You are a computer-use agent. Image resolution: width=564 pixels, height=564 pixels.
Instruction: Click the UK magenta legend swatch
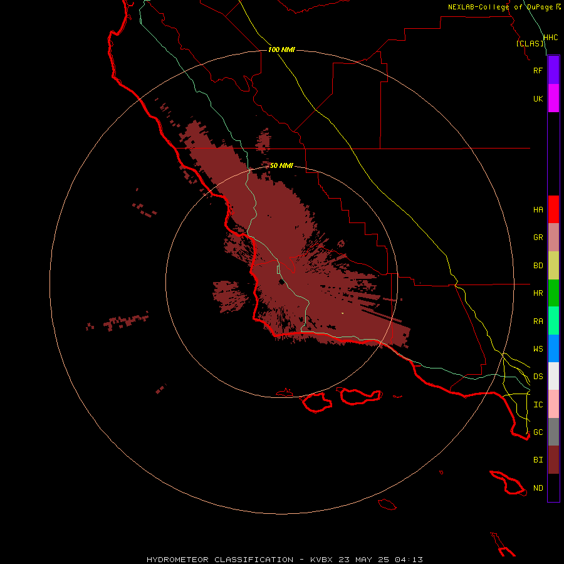(553, 98)
